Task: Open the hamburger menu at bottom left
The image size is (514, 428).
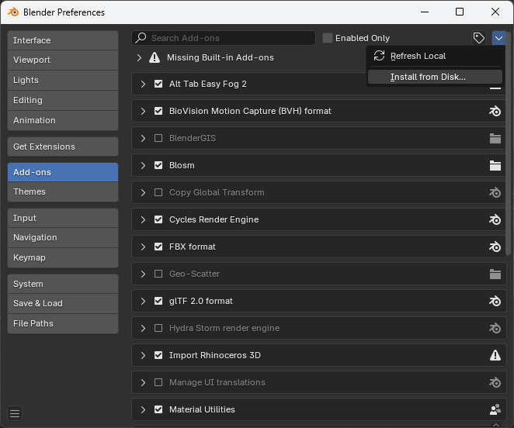Action: pos(15,413)
